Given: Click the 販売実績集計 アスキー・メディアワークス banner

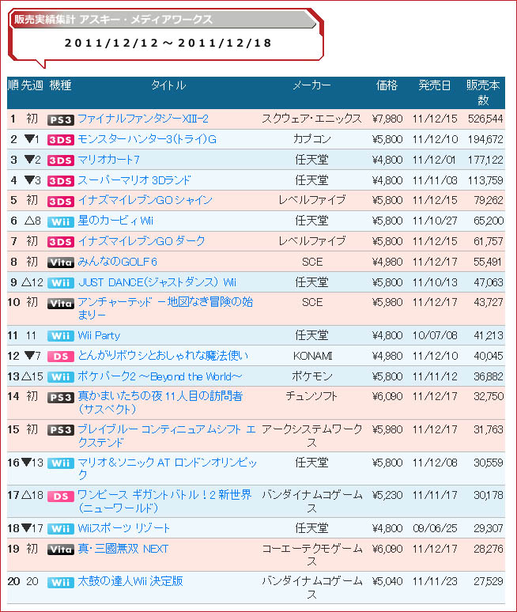Looking at the screenshot, I should coord(163,20).
